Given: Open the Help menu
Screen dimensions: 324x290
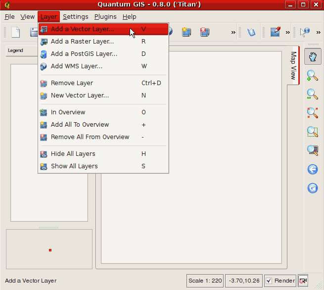Looking at the screenshot, I should click(129, 16).
